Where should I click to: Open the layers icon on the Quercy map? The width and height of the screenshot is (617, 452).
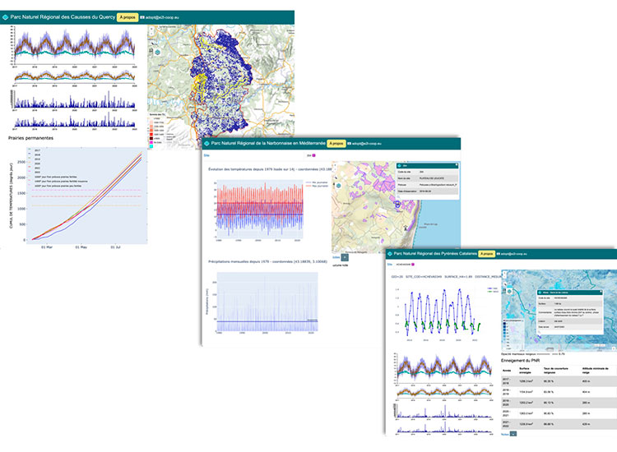tap(156, 51)
